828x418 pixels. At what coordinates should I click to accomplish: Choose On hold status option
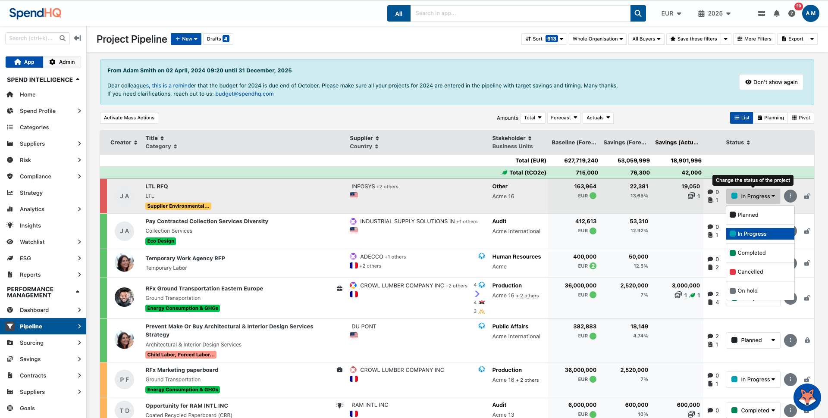[747, 291]
